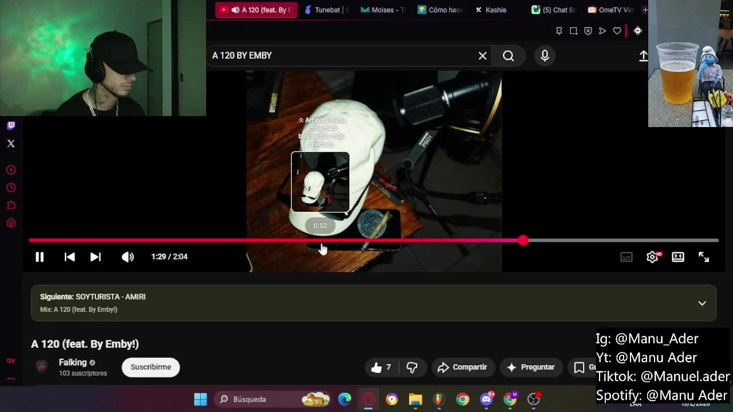
Task: Open the Falking channel link
Action: [73, 362]
